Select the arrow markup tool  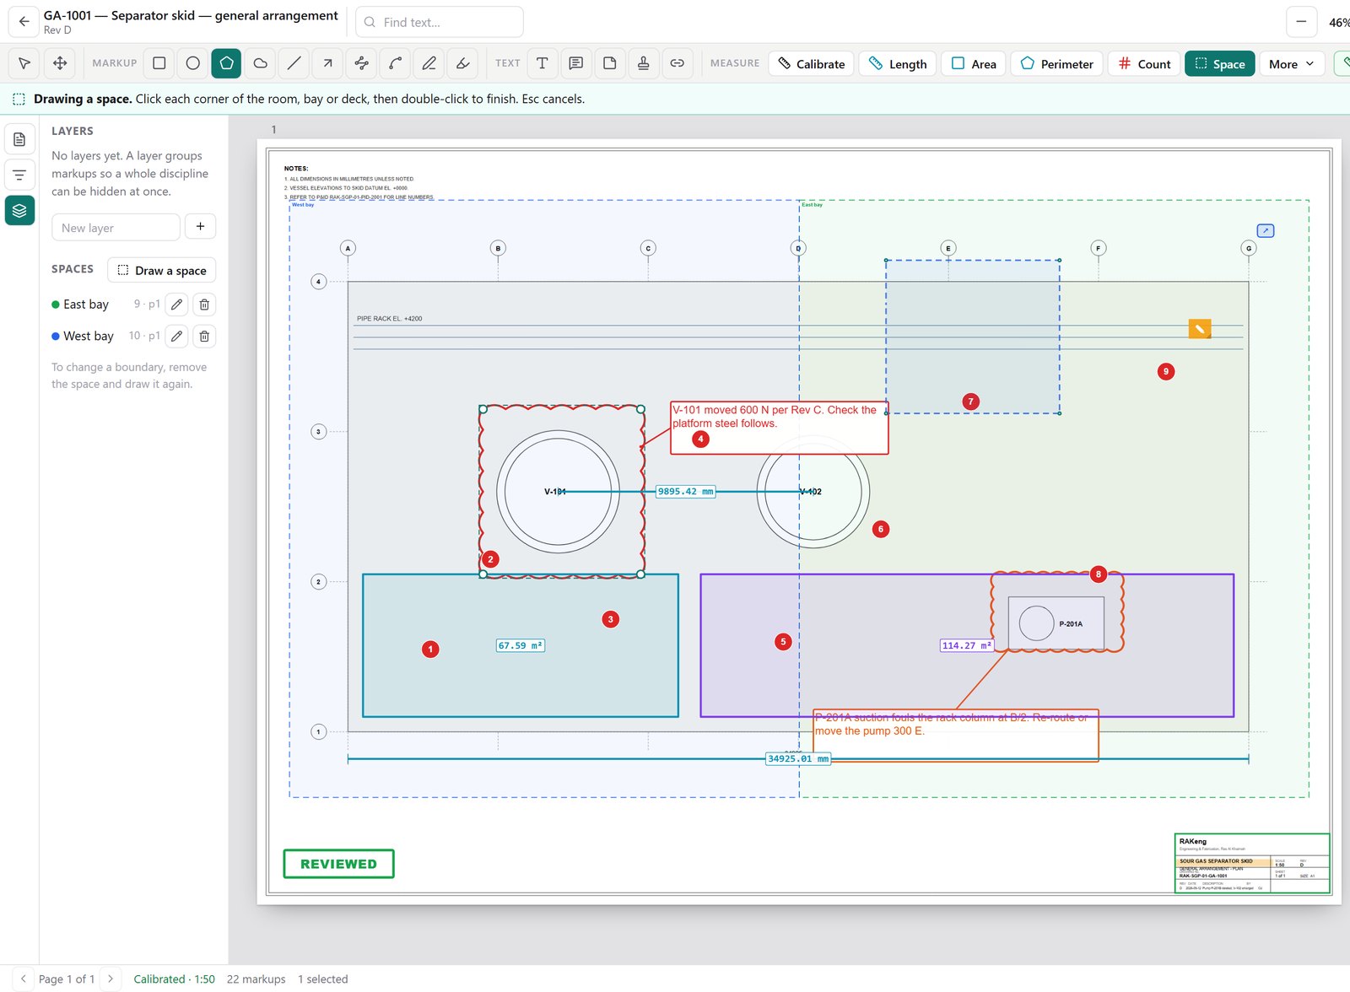click(x=327, y=63)
